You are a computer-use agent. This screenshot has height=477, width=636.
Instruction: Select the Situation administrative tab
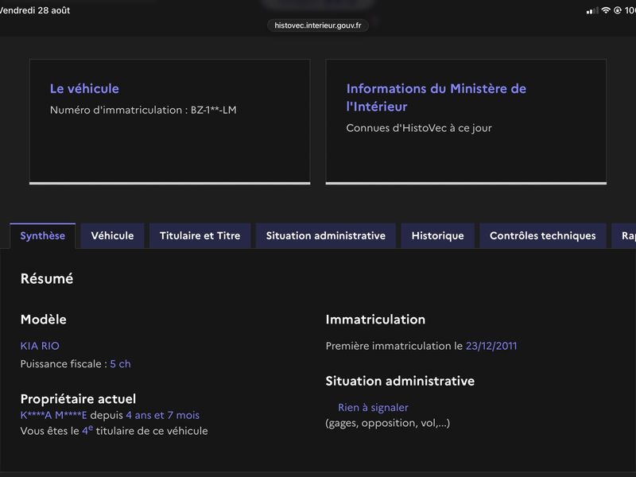326,235
